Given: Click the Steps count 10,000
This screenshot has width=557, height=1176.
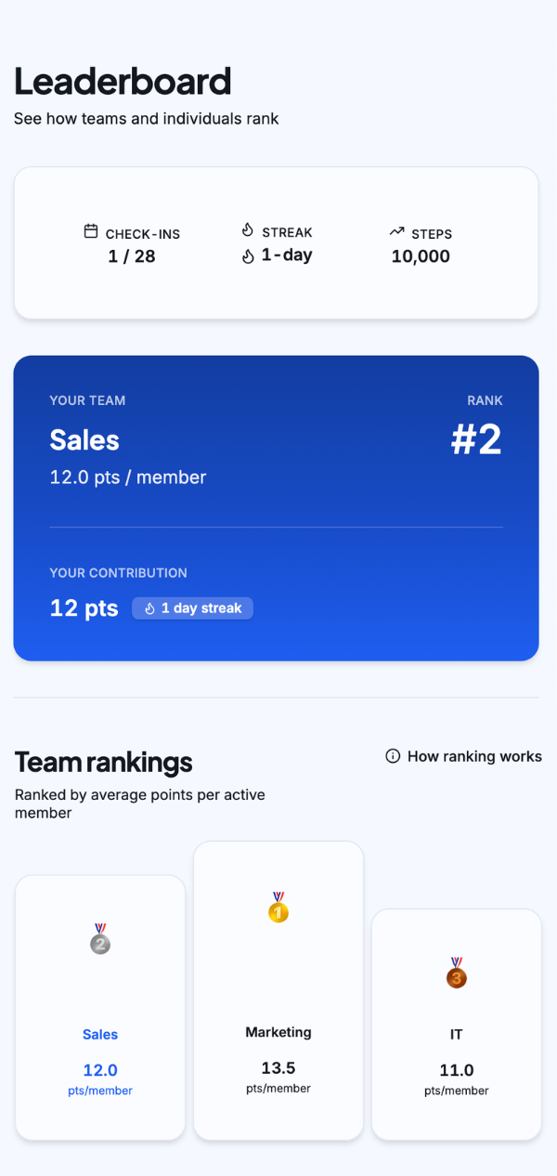Looking at the screenshot, I should point(420,255).
